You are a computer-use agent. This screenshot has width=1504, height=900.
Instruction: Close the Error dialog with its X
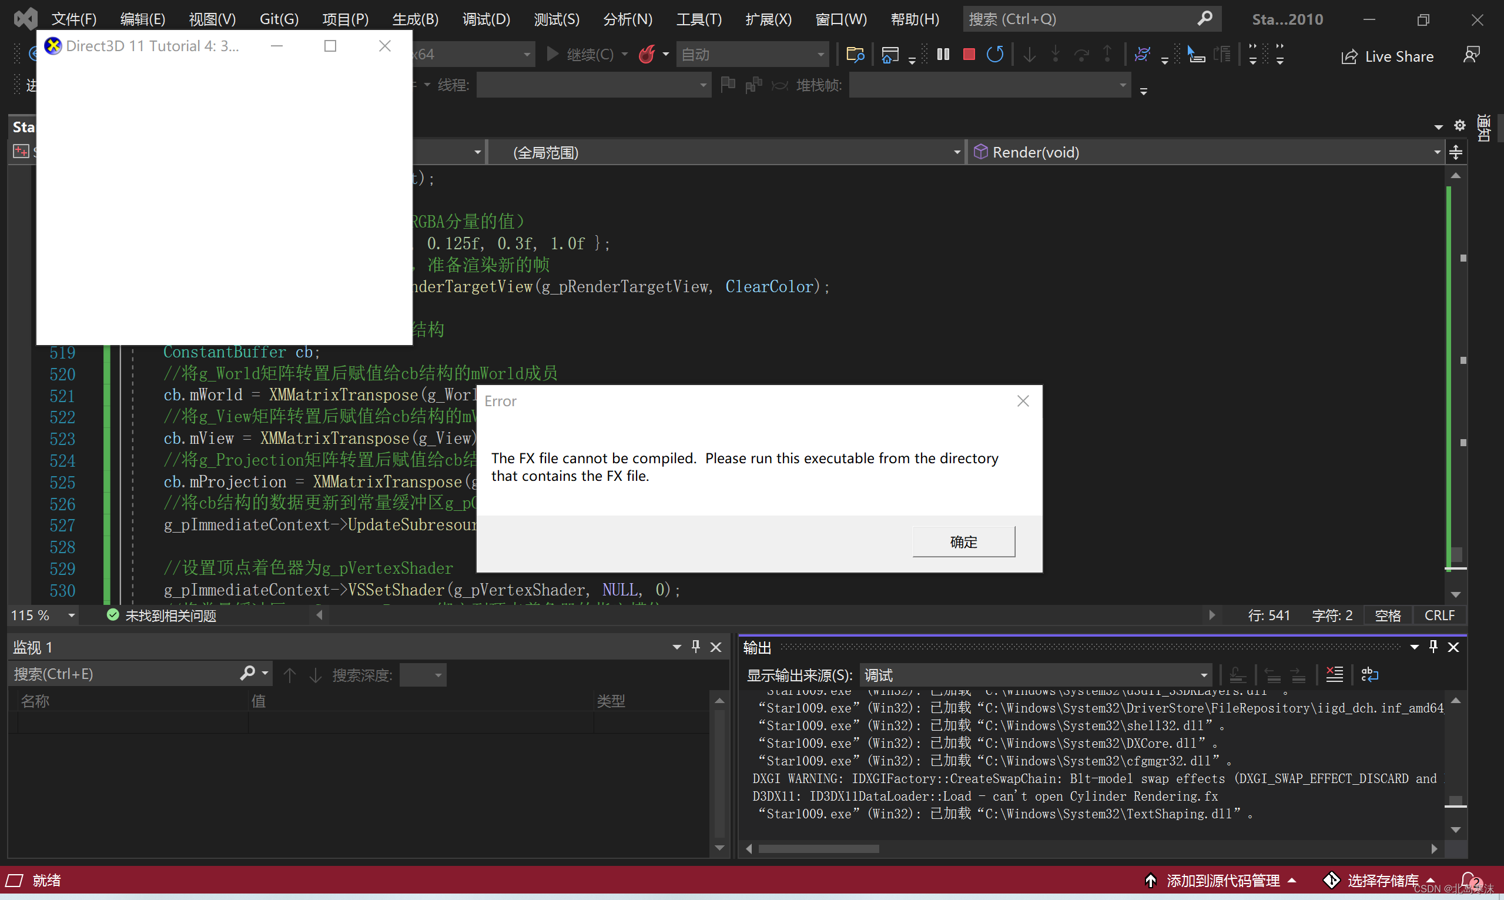tap(1023, 401)
